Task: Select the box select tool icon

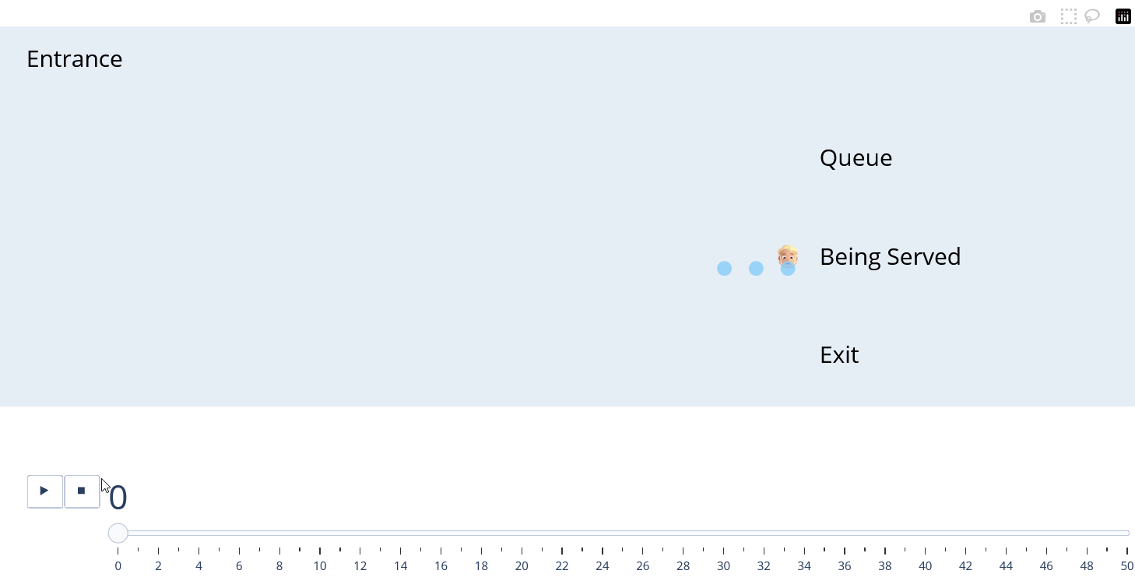Action: point(1069,16)
